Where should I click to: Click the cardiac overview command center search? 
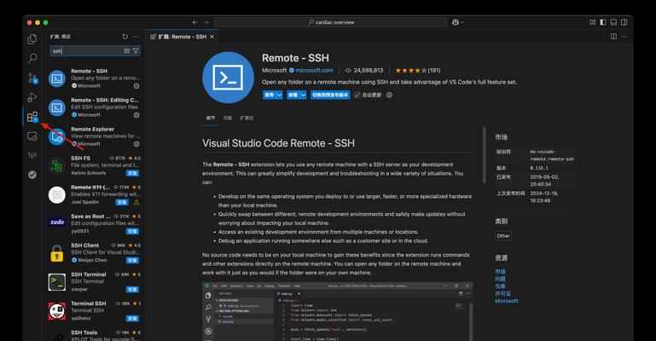pos(331,22)
